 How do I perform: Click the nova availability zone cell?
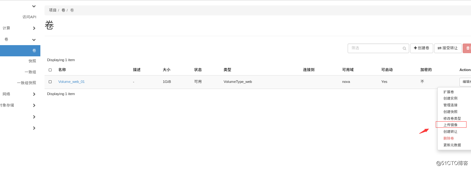[346, 82]
